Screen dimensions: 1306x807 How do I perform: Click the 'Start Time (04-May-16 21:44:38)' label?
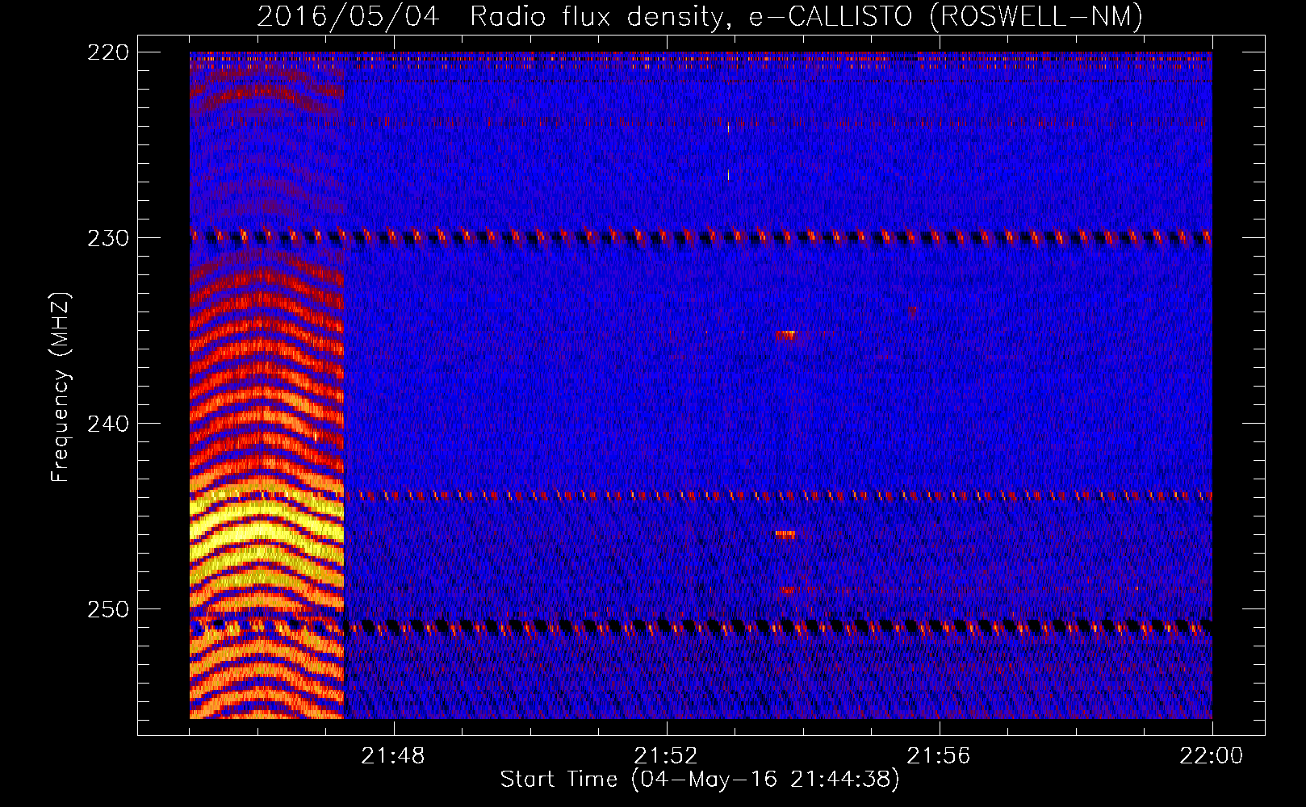pos(700,780)
